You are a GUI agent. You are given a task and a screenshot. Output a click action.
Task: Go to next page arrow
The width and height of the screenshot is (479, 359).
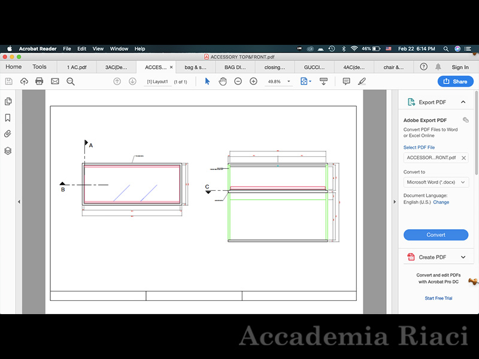(x=132, y=81)
